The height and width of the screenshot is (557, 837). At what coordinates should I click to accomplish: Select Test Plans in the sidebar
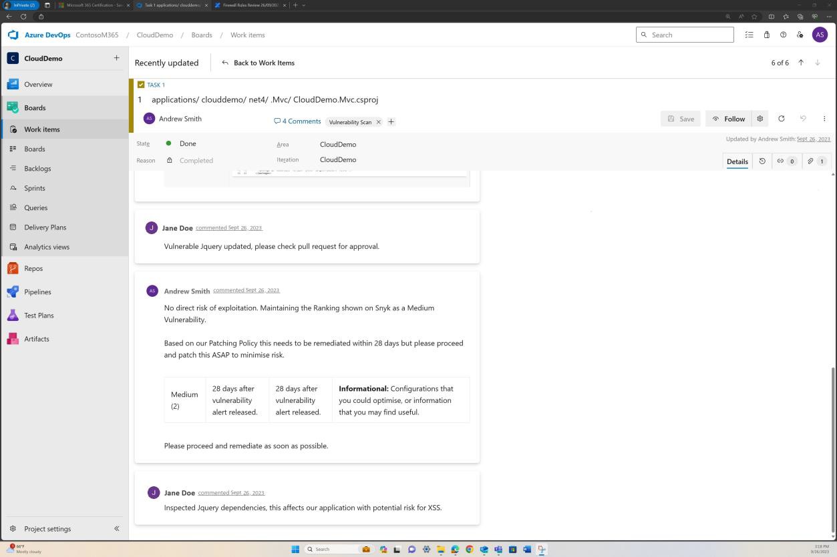(39, 315)
